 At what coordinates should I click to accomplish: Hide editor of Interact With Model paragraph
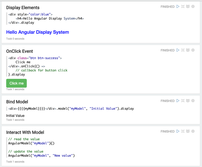(x=183, y=131)
